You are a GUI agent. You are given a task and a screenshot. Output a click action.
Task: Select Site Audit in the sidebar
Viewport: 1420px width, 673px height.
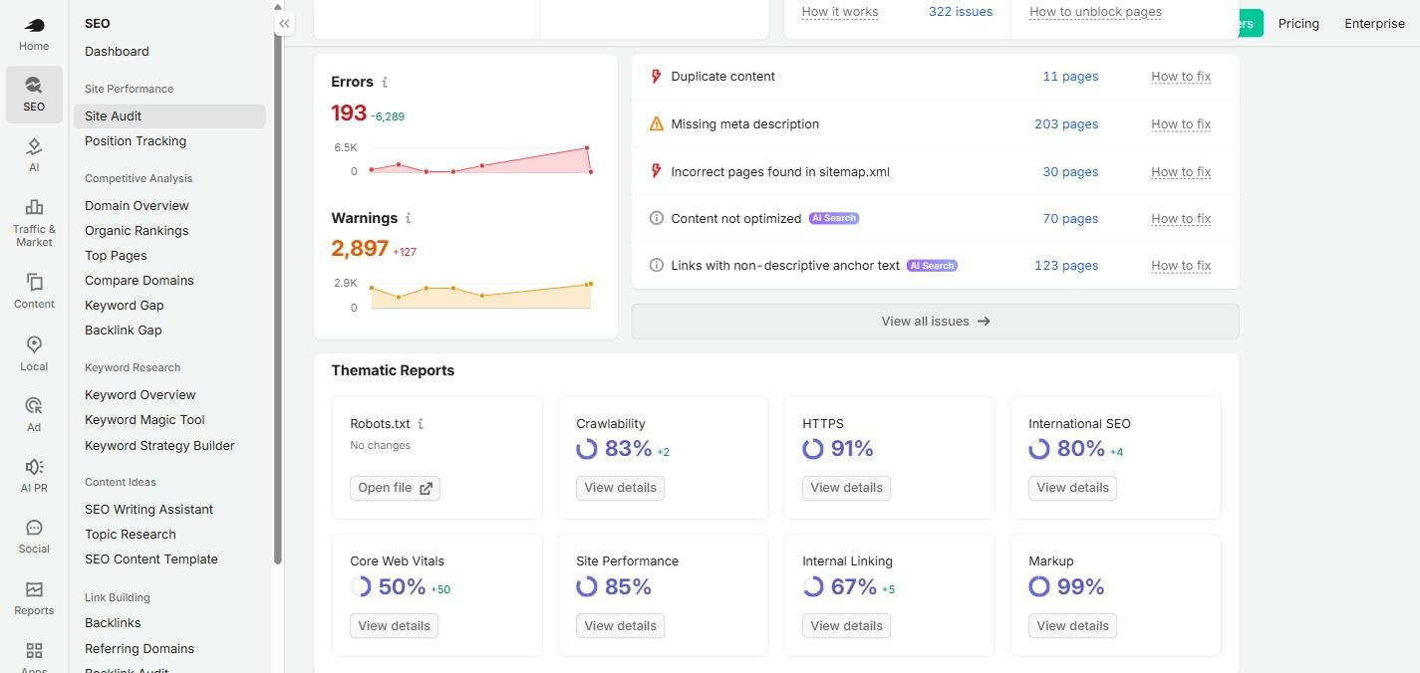[x=169, y=115]
